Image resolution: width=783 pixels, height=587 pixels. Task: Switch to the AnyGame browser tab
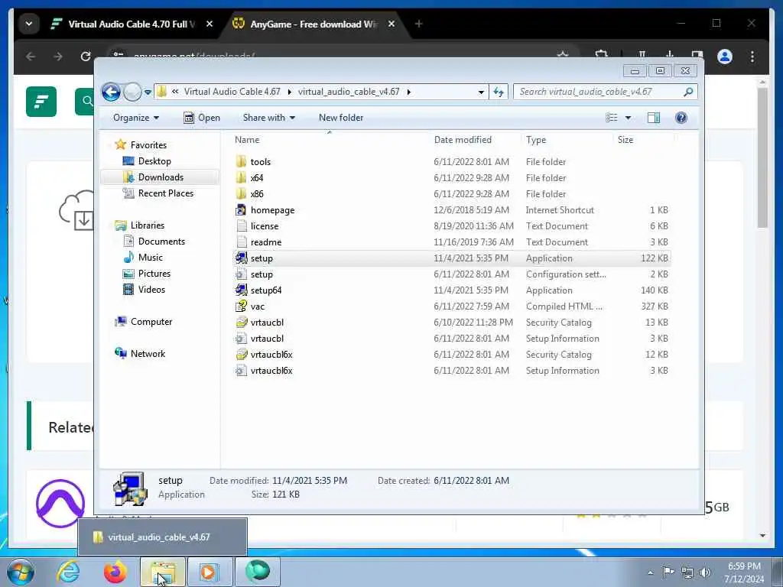coord(313,24)
